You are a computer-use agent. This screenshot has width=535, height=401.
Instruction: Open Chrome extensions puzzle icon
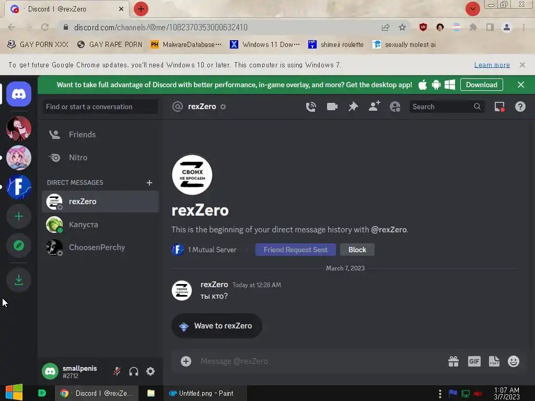point(473,27)
